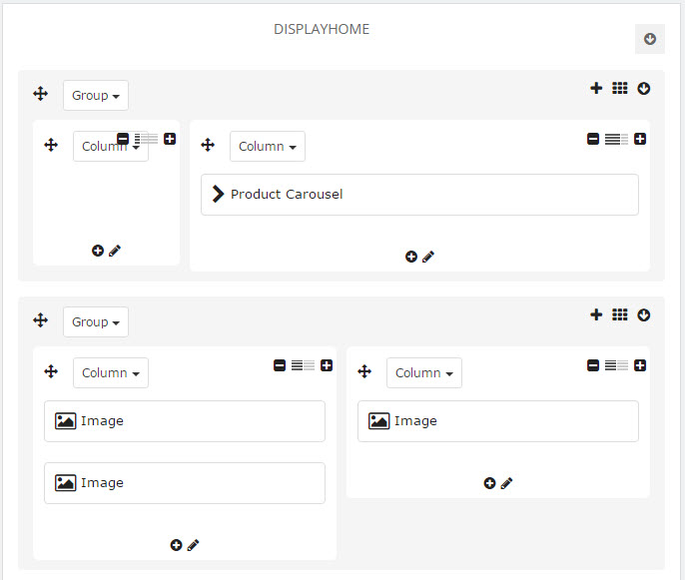Open the grid layout icon of the first Group
The image size is (685, 580).
pos(619,88)
